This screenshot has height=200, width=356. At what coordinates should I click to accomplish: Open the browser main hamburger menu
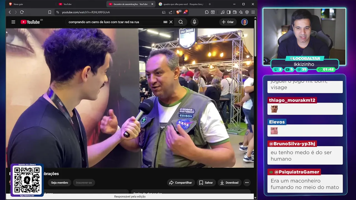253,12
